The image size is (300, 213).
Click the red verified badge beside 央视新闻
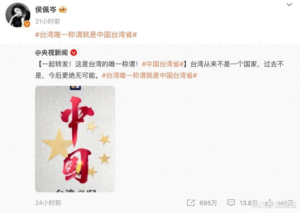click(x=74, y=52)
